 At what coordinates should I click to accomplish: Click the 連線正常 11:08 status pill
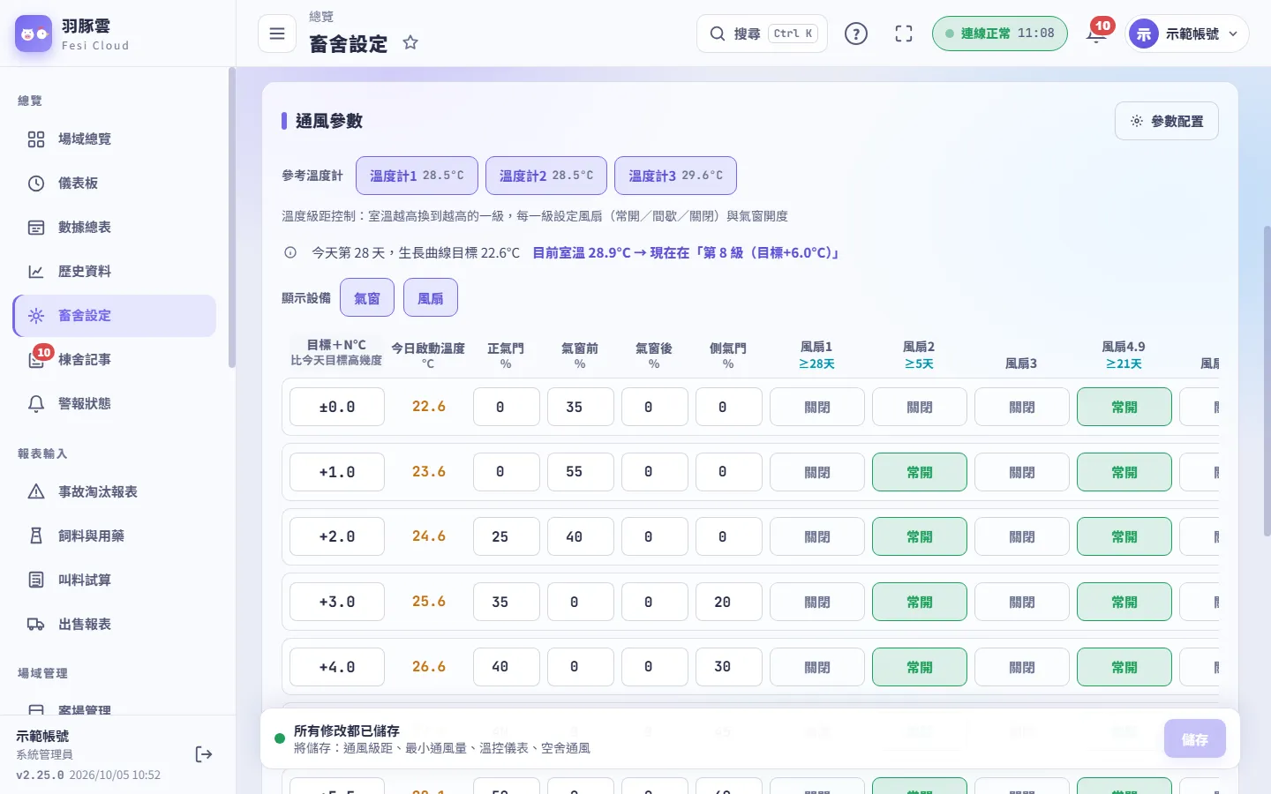click(1000, 34)
